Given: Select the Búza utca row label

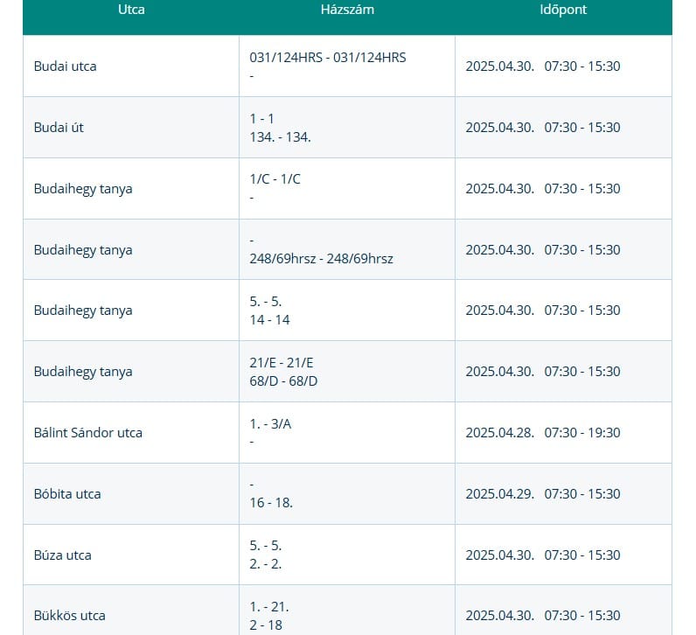Looking at the screenshot, I should pos(62,555).
